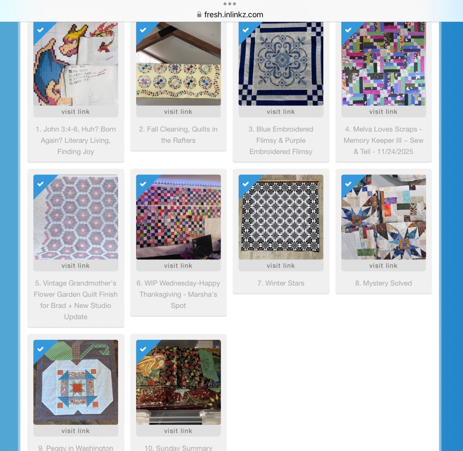This screenshot has height=451, width=463.
Task: Open the fresh.inlinkz.com address bar
Action: tap(230, 14)
